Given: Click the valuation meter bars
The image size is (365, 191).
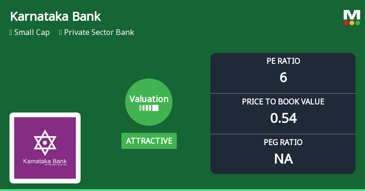Looking at the screenshot, I should (x=149, y=108).
